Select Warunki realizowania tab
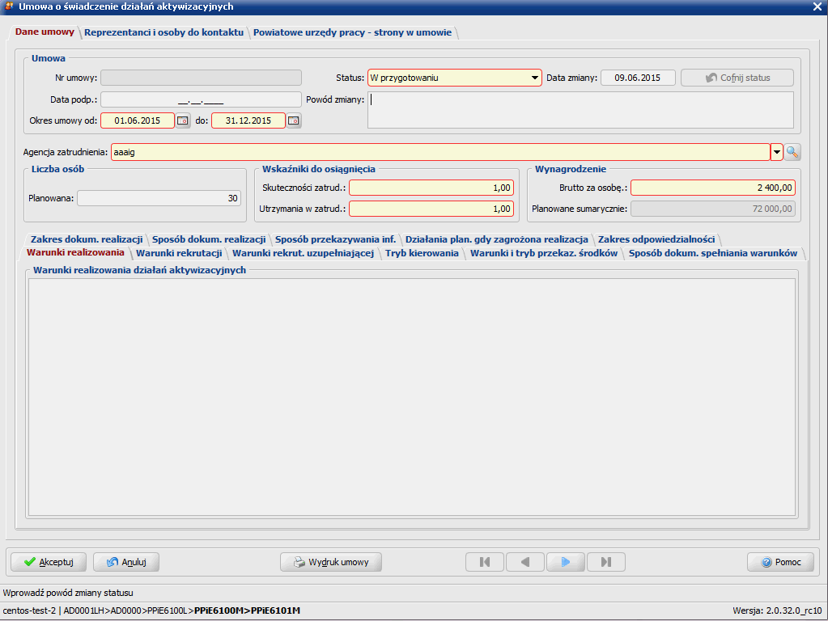Image resolution: width=828 pixels, height=621 pixels. click(75, 253)
